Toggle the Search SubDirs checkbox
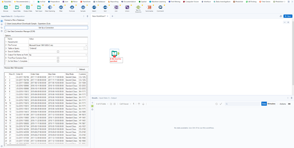The width and height of the screenshot is (294, 148). (58, 51)
